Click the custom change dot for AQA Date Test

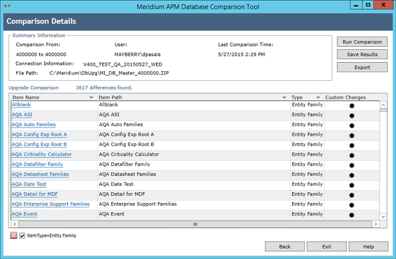pyautogui.click(x=351, y=185)
